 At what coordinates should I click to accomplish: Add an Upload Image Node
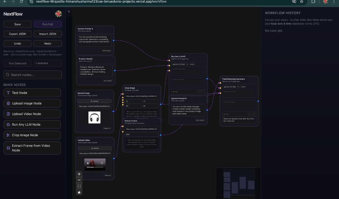[32, 103]
